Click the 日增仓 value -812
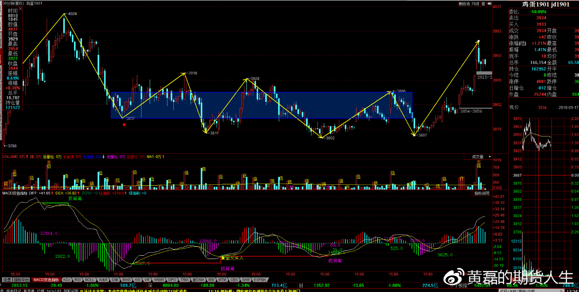This screenshot has width=579, height=292. pyautogui.click(x=541, y=88)
